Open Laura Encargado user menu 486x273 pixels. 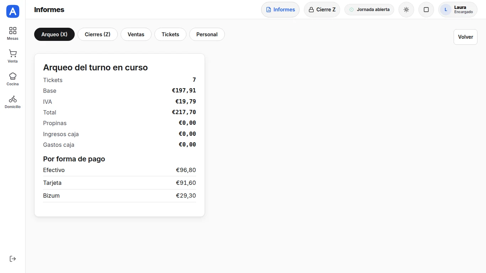(458, 10)
